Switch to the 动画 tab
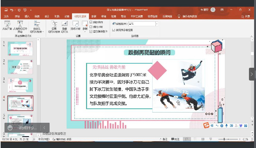 tap(67, 16)
